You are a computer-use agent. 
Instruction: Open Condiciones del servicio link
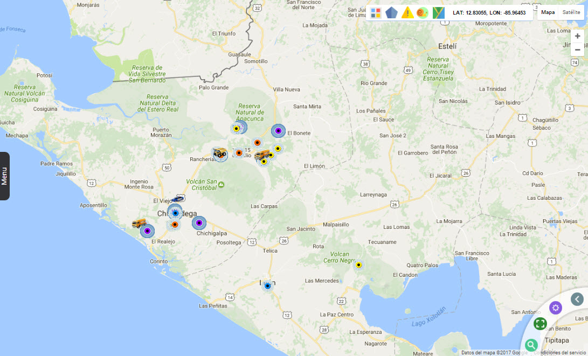click(561, 353)
